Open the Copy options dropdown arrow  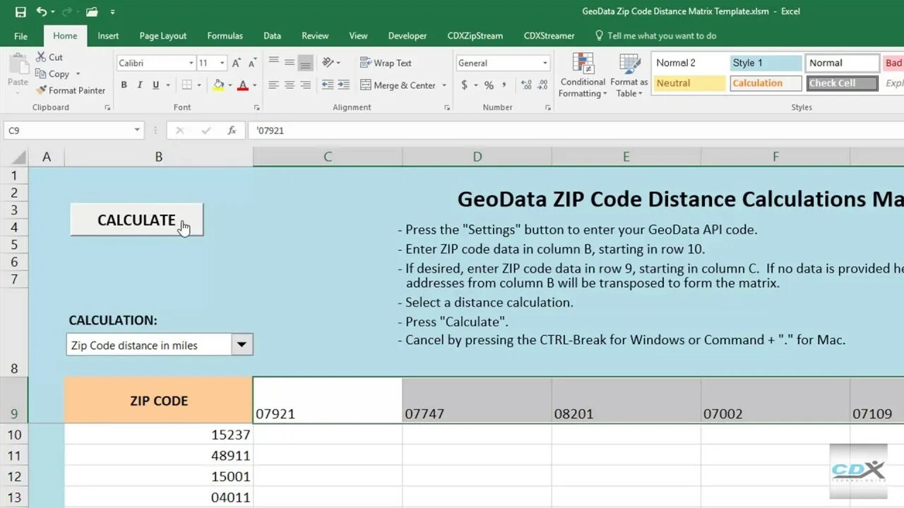(78, 73)
